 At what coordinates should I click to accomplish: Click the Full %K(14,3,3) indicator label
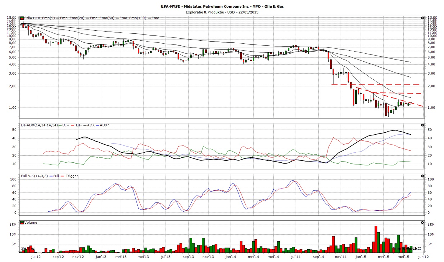34,176
